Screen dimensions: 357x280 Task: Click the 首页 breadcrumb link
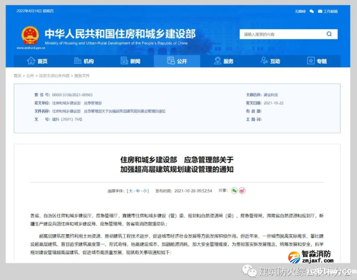18,75
